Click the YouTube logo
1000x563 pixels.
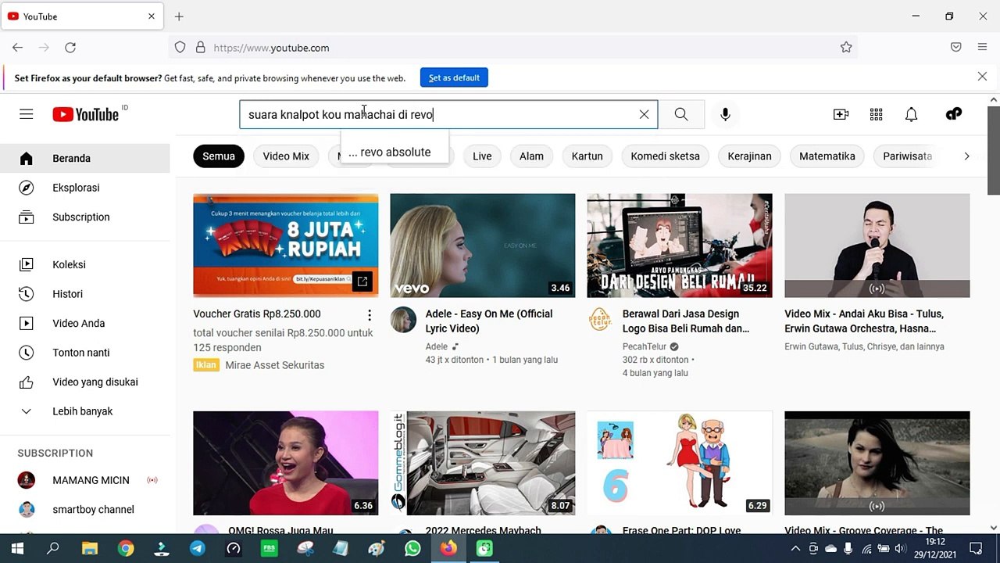[x=86, y=114]
